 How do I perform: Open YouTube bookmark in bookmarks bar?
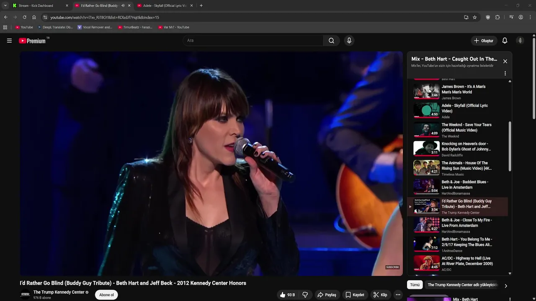[x=24, y=27]
